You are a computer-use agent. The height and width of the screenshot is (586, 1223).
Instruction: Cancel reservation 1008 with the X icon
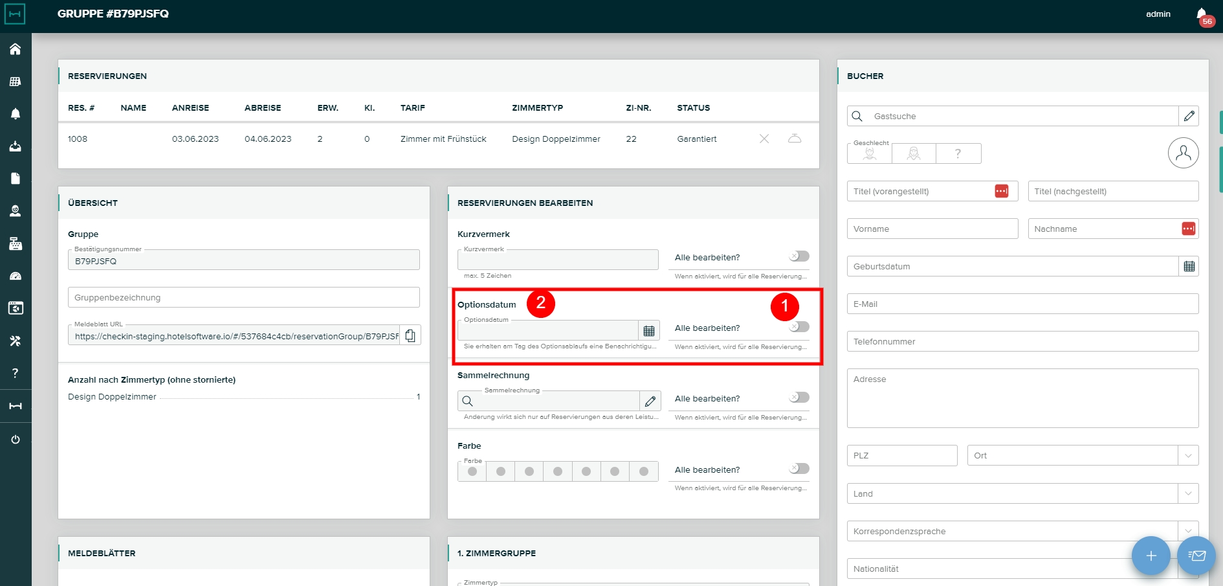pos(764,139)
